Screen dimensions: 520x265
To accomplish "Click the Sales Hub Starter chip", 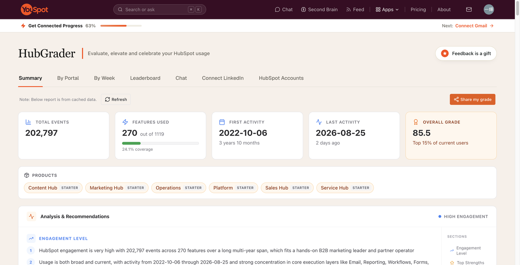I will click(287, 188).
